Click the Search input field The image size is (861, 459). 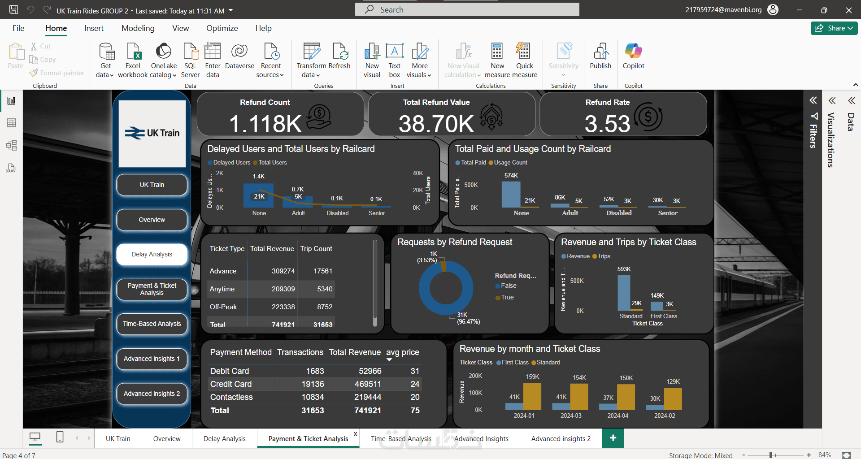467,9
